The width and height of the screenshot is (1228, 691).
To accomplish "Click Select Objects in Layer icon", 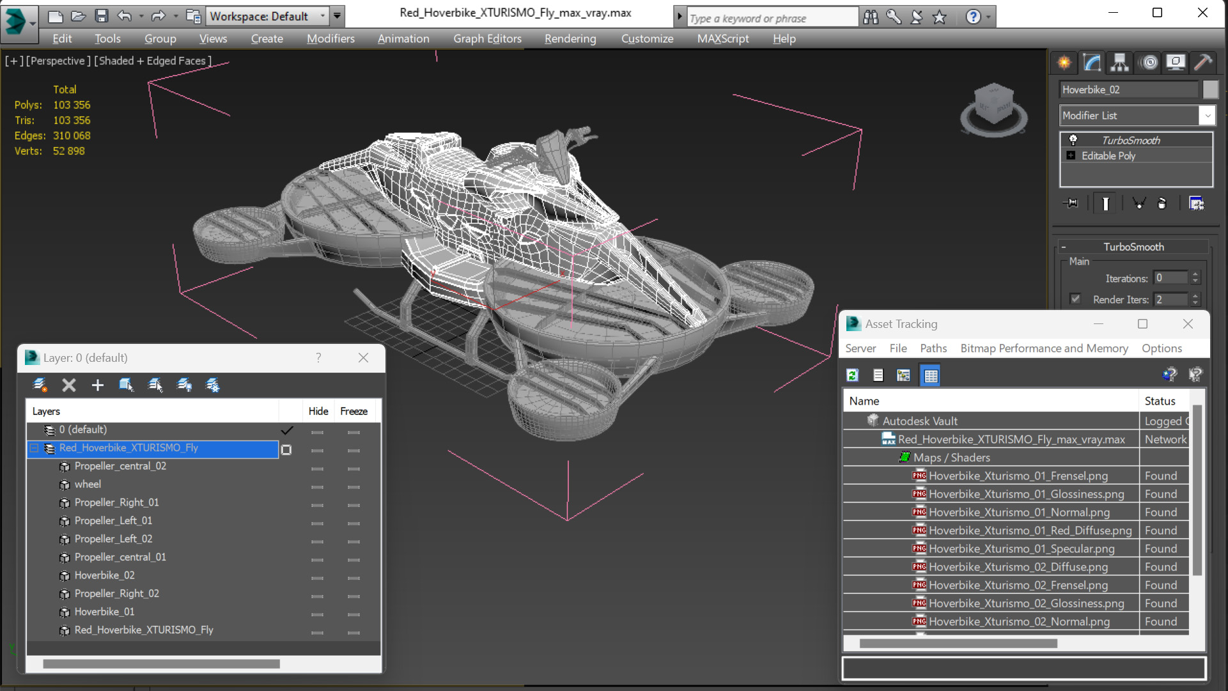I will pos(126,385).
